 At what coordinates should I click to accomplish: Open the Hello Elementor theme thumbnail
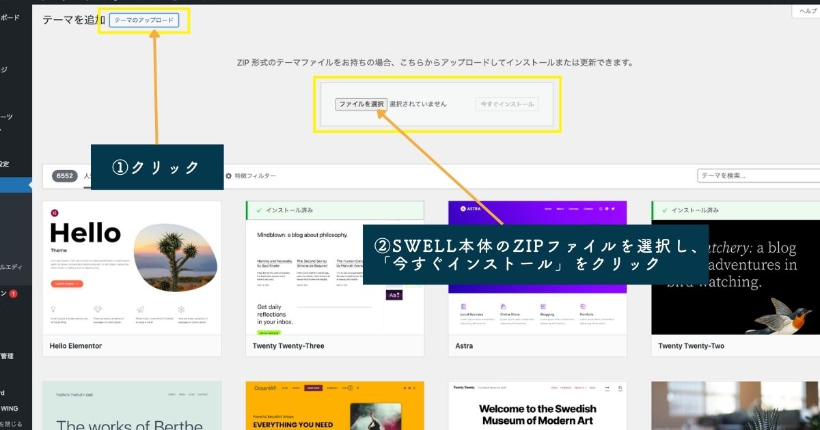point(132,268)
